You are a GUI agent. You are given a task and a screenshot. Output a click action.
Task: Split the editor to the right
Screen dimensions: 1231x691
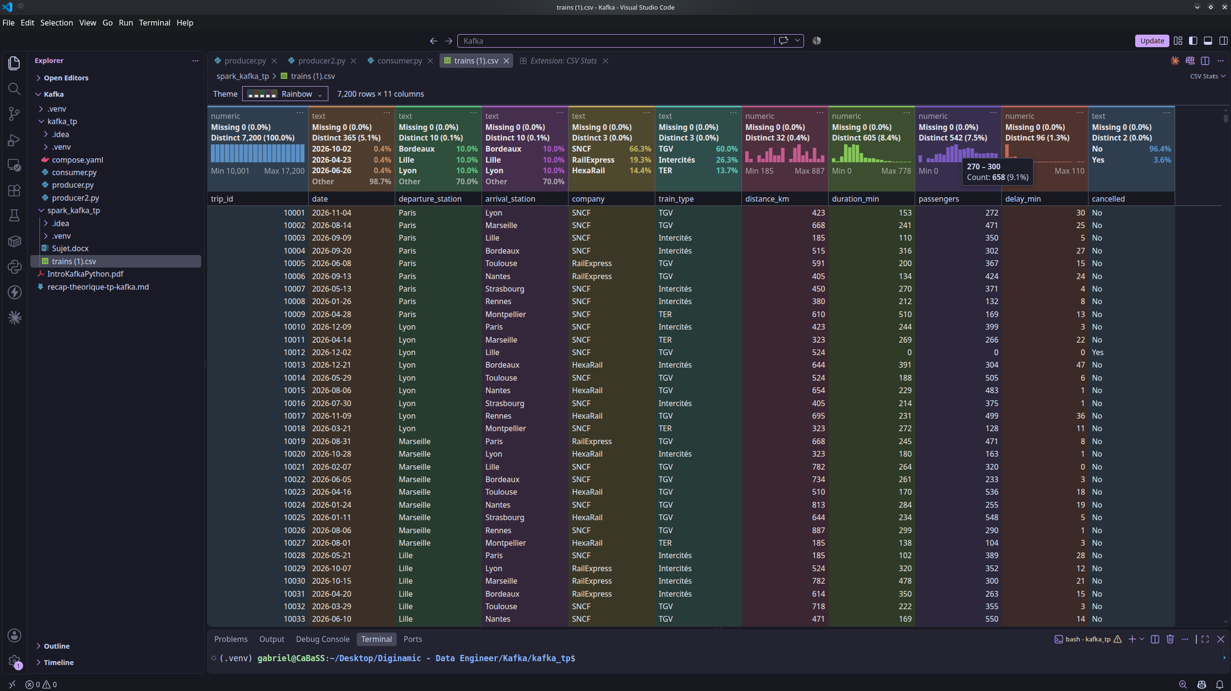click(x=1205, y=61)
